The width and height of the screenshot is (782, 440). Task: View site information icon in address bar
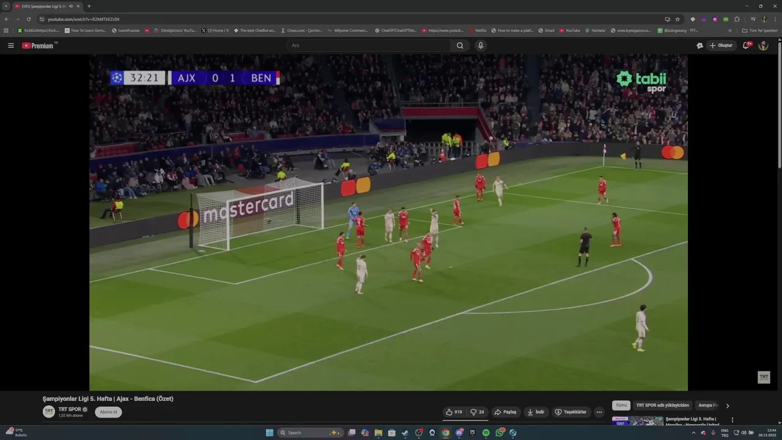click(x=42, y=19)
